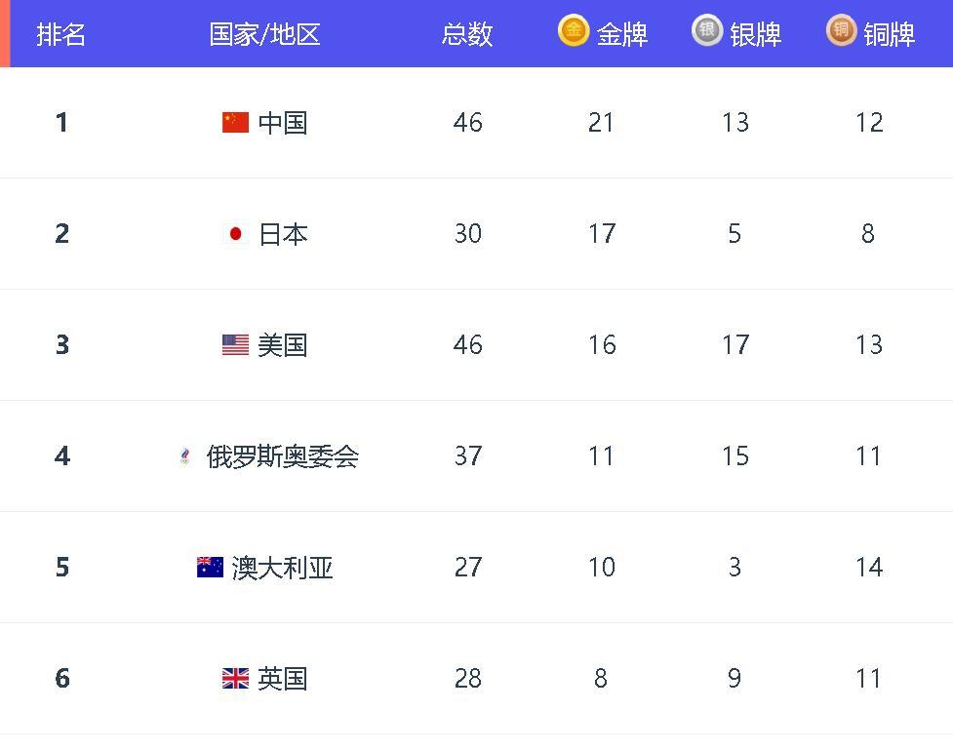Open the 中国 country link

283,123
